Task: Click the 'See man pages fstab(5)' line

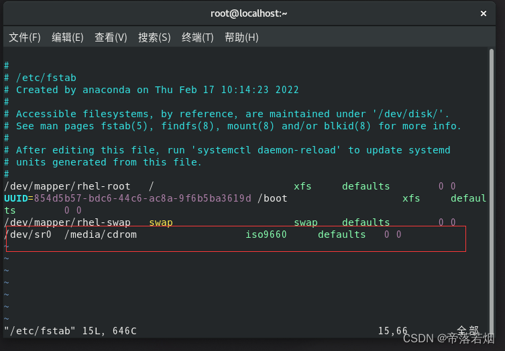Action: tap(233, 126)
